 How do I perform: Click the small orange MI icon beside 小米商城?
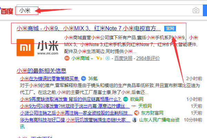click(67, 58)
